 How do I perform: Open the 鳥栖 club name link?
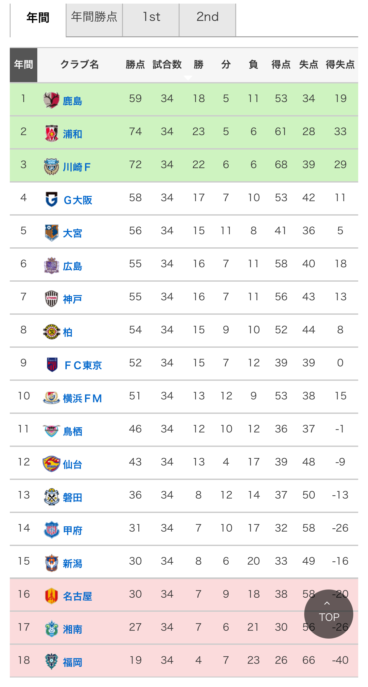pos(72,431)
